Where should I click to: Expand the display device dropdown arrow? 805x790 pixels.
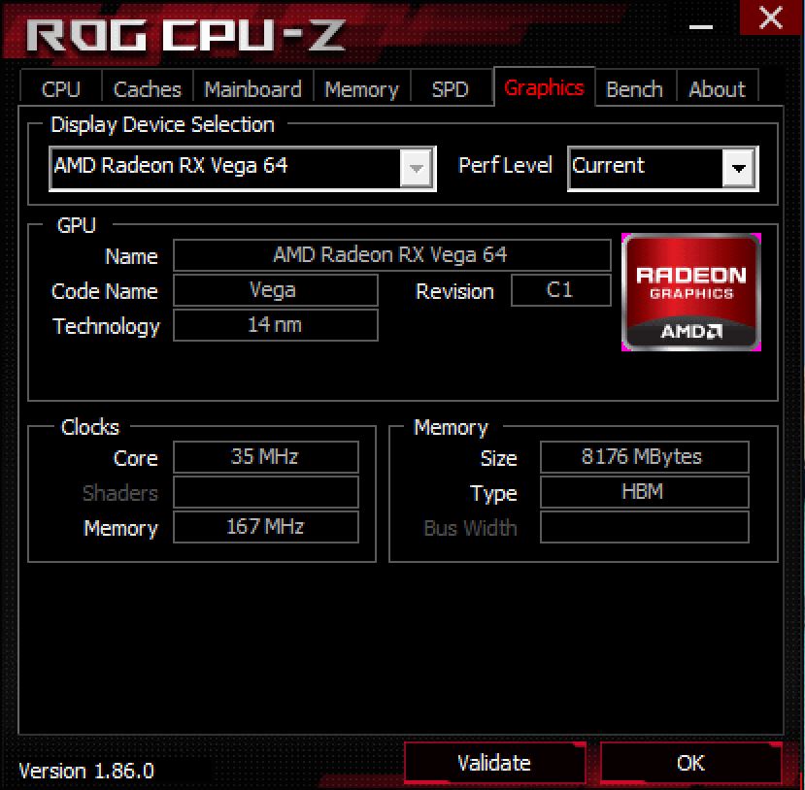click(x=416, y=168)
